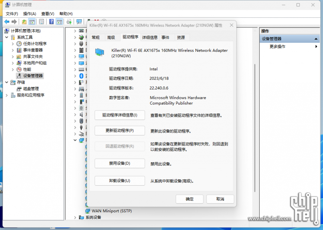The width and height of the screenshot is (323, 230).
Task: Click the gray Forward arrow in toolbar
Action: (x=14, y=22)
